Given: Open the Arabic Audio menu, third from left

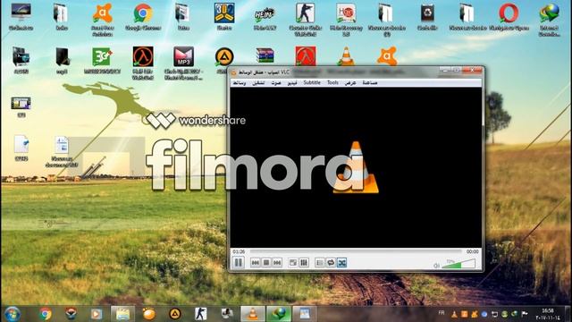Looking at the screenshot, I should coord(276,83).
